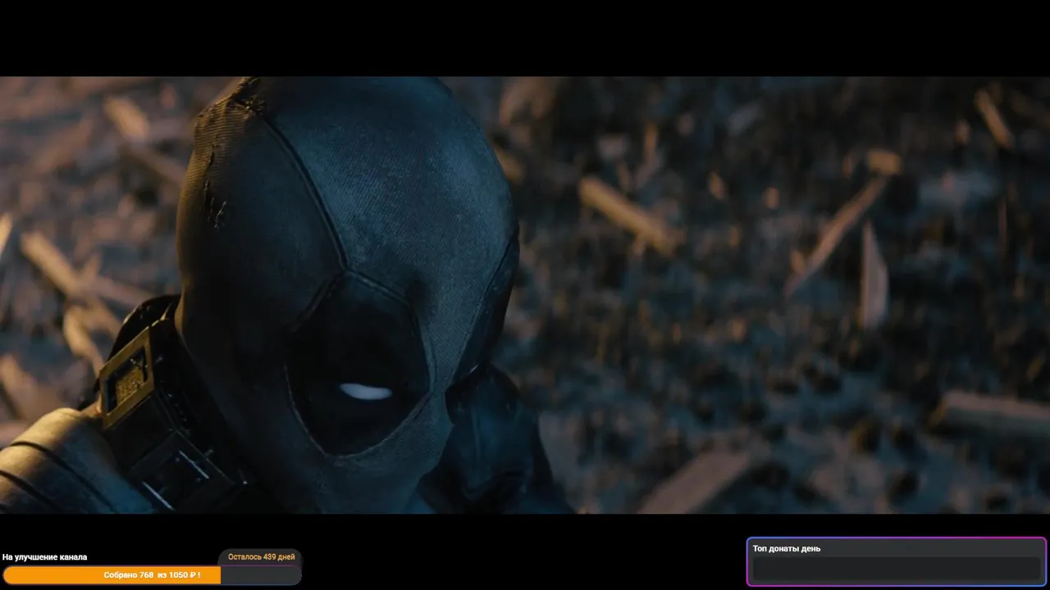Image resolution: width=1050 pixels, height=590 pixels.
Task: Click the empty top donations list field
Action: click(x=897, y=570)
